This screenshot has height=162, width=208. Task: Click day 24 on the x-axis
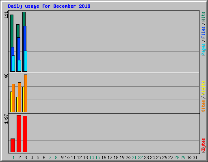click(152, 158)
